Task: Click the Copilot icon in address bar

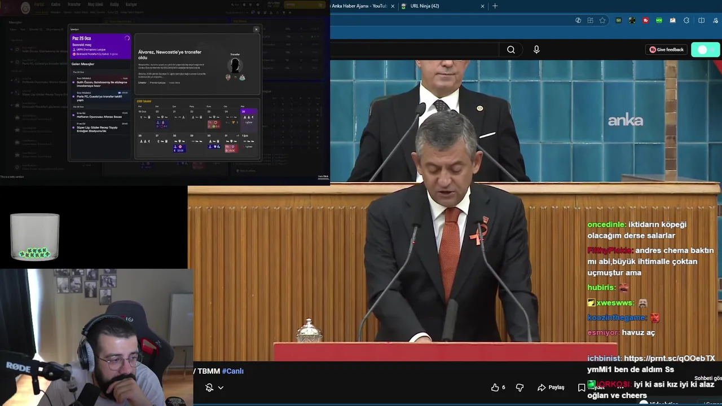Action: click(578, 20)
